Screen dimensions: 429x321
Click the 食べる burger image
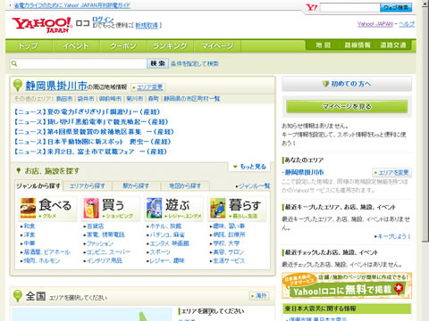click(28, 208)
